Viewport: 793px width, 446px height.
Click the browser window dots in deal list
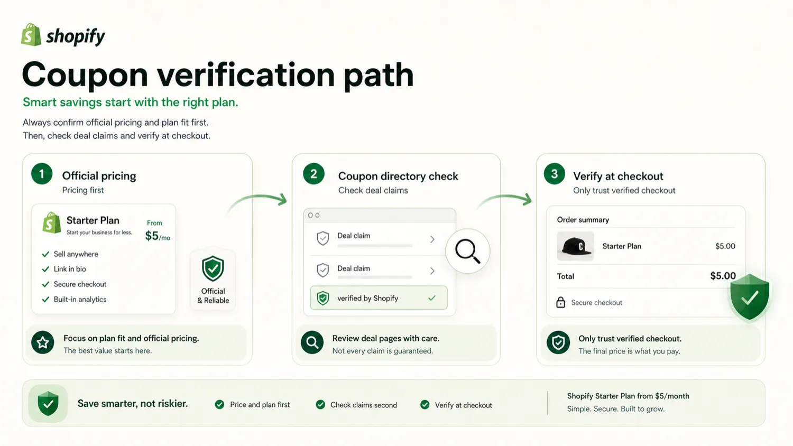[x=313, y=215]
